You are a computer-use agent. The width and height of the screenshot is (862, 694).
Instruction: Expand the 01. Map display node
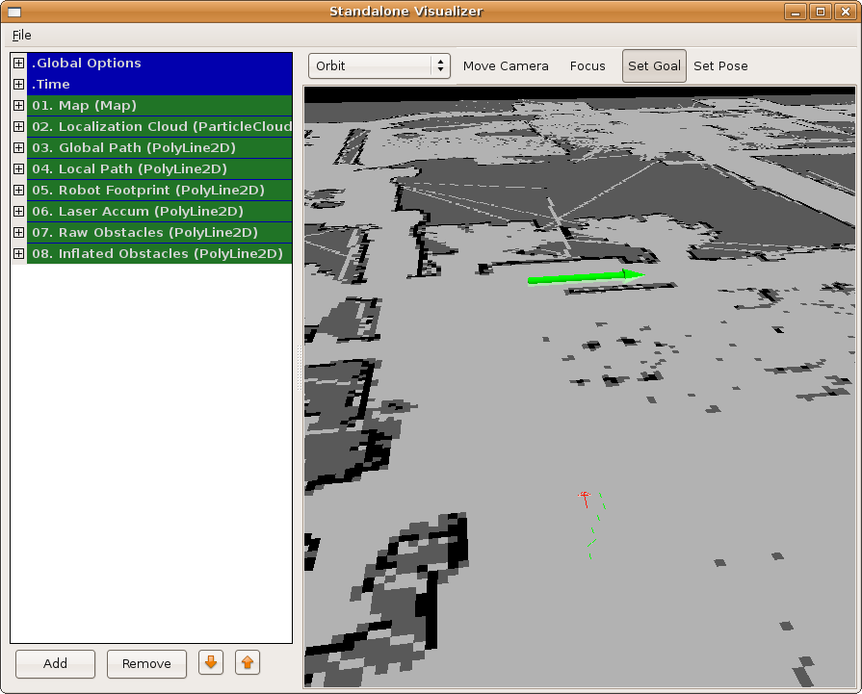[18, 105]
